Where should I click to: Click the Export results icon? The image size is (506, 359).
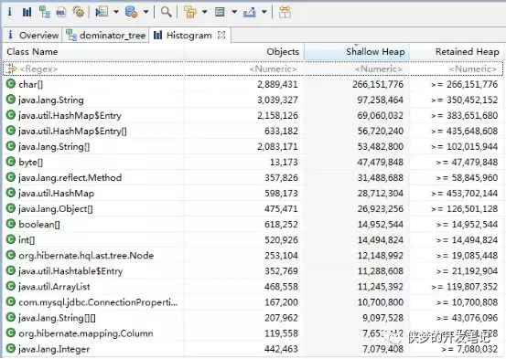click(250, 12)
